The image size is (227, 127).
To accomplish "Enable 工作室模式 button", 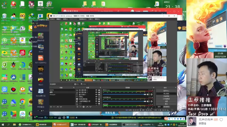I will click(166, 99).
